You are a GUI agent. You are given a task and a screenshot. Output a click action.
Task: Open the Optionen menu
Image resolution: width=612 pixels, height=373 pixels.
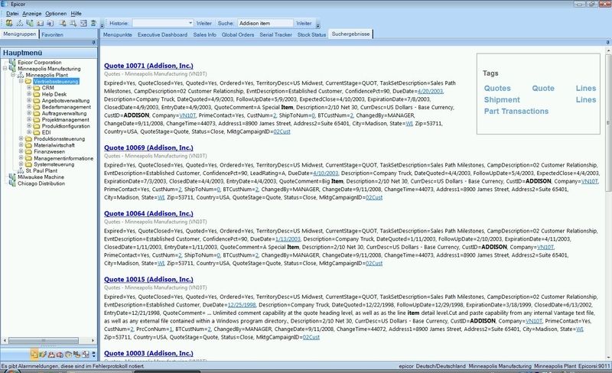coord(56,14)
